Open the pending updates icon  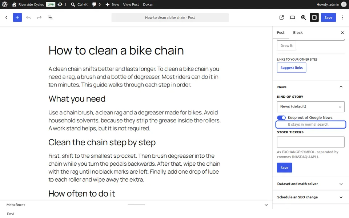[62, 4]
